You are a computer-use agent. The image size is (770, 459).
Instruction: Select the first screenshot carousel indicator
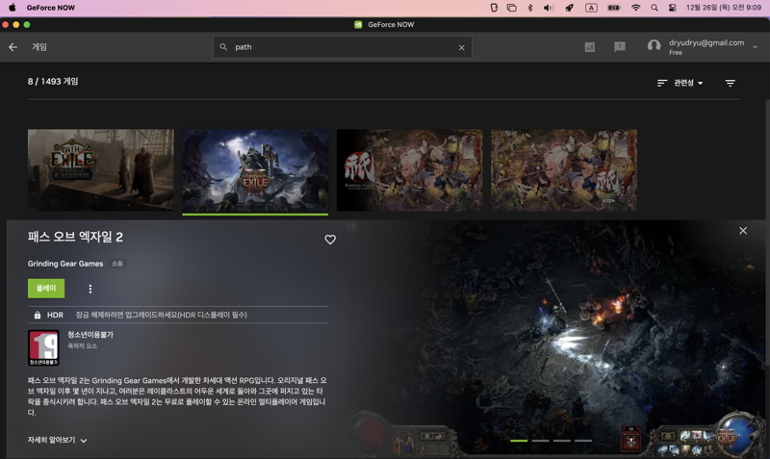point(519,441)
